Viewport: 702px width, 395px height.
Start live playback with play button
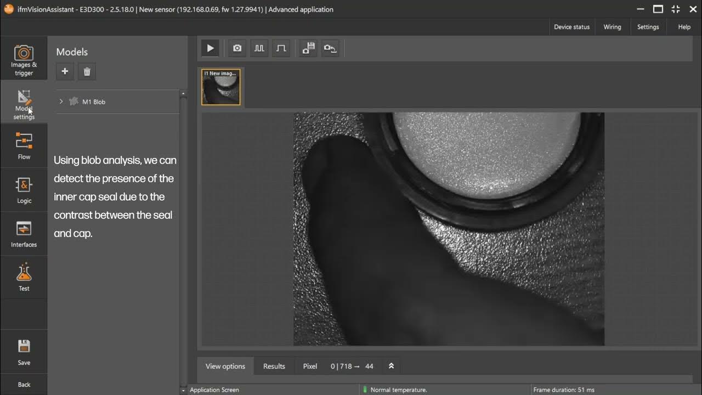(x=210, y=48)
